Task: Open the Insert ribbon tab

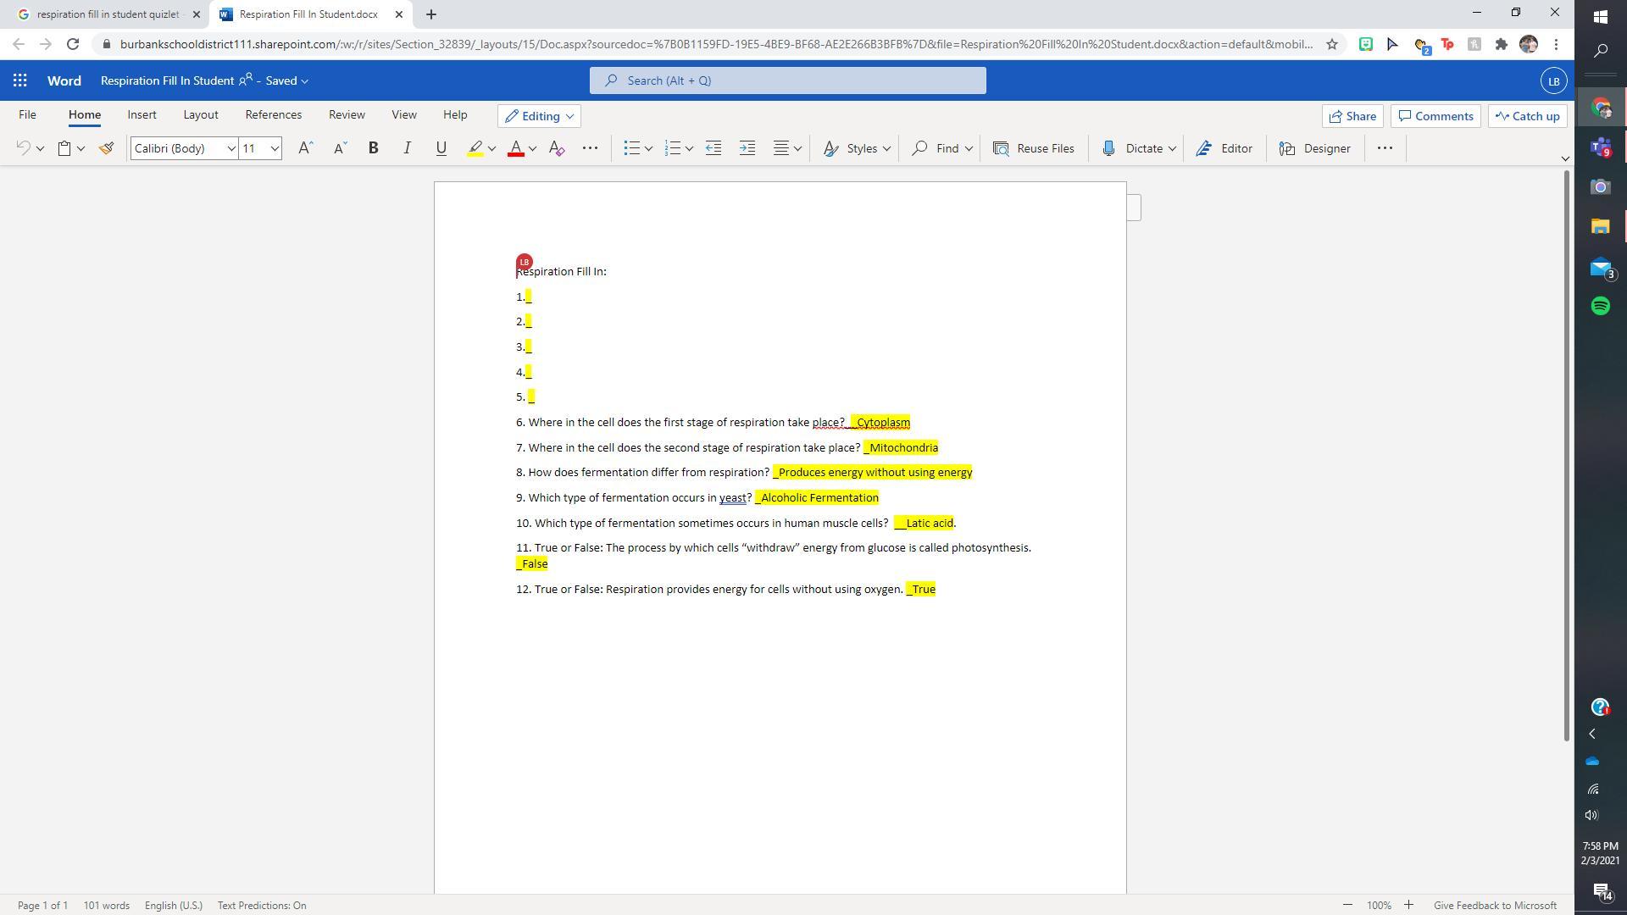Action: (142, 114)
